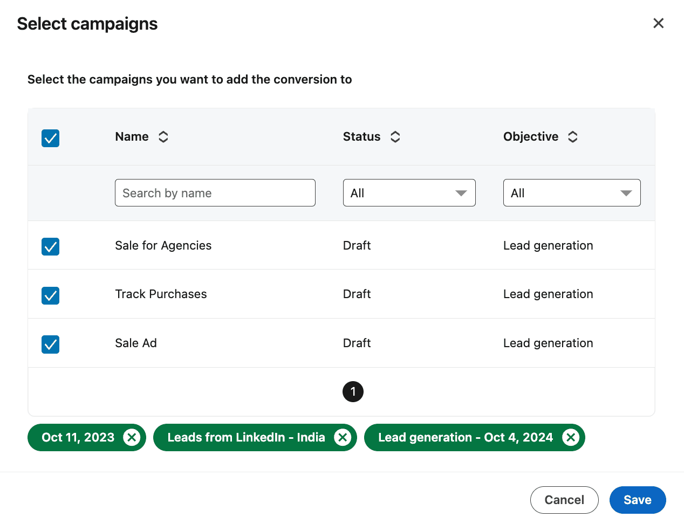Deselect the Sale Ad campaign checkbox
The height and width of the screenshot is (524, 684).
coord(51,344)
